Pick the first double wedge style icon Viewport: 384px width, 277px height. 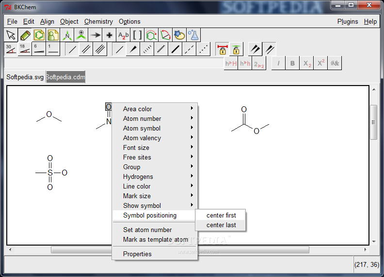256,49
